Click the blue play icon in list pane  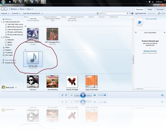click(x=140, y=22)
